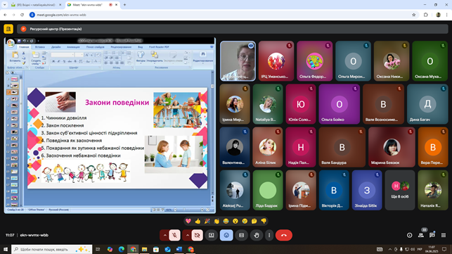The image size is (452, 254).
Task: Click the Ольга Бойко participant tile
Action: coord(340,104)
